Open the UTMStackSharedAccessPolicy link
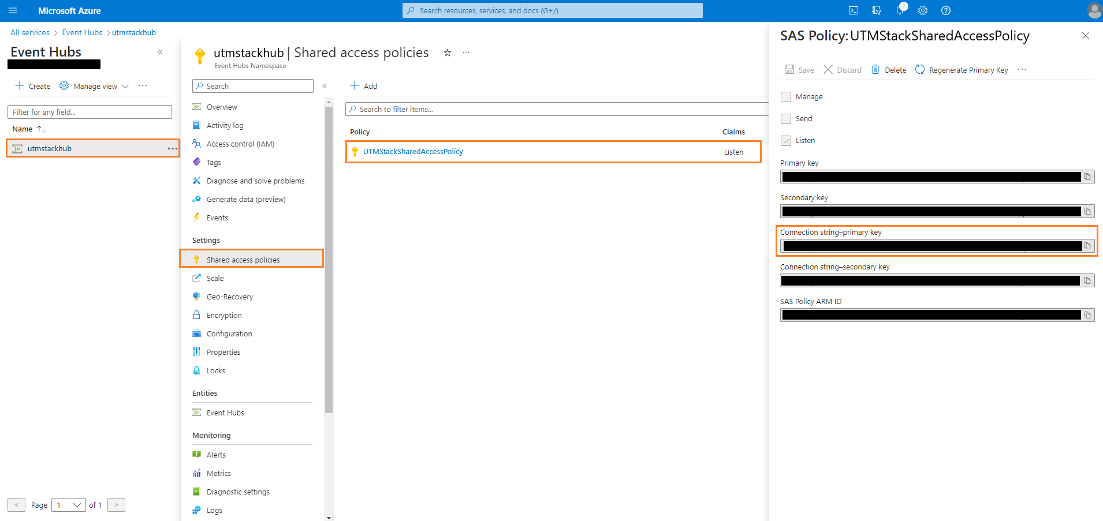 pos(413,152)
